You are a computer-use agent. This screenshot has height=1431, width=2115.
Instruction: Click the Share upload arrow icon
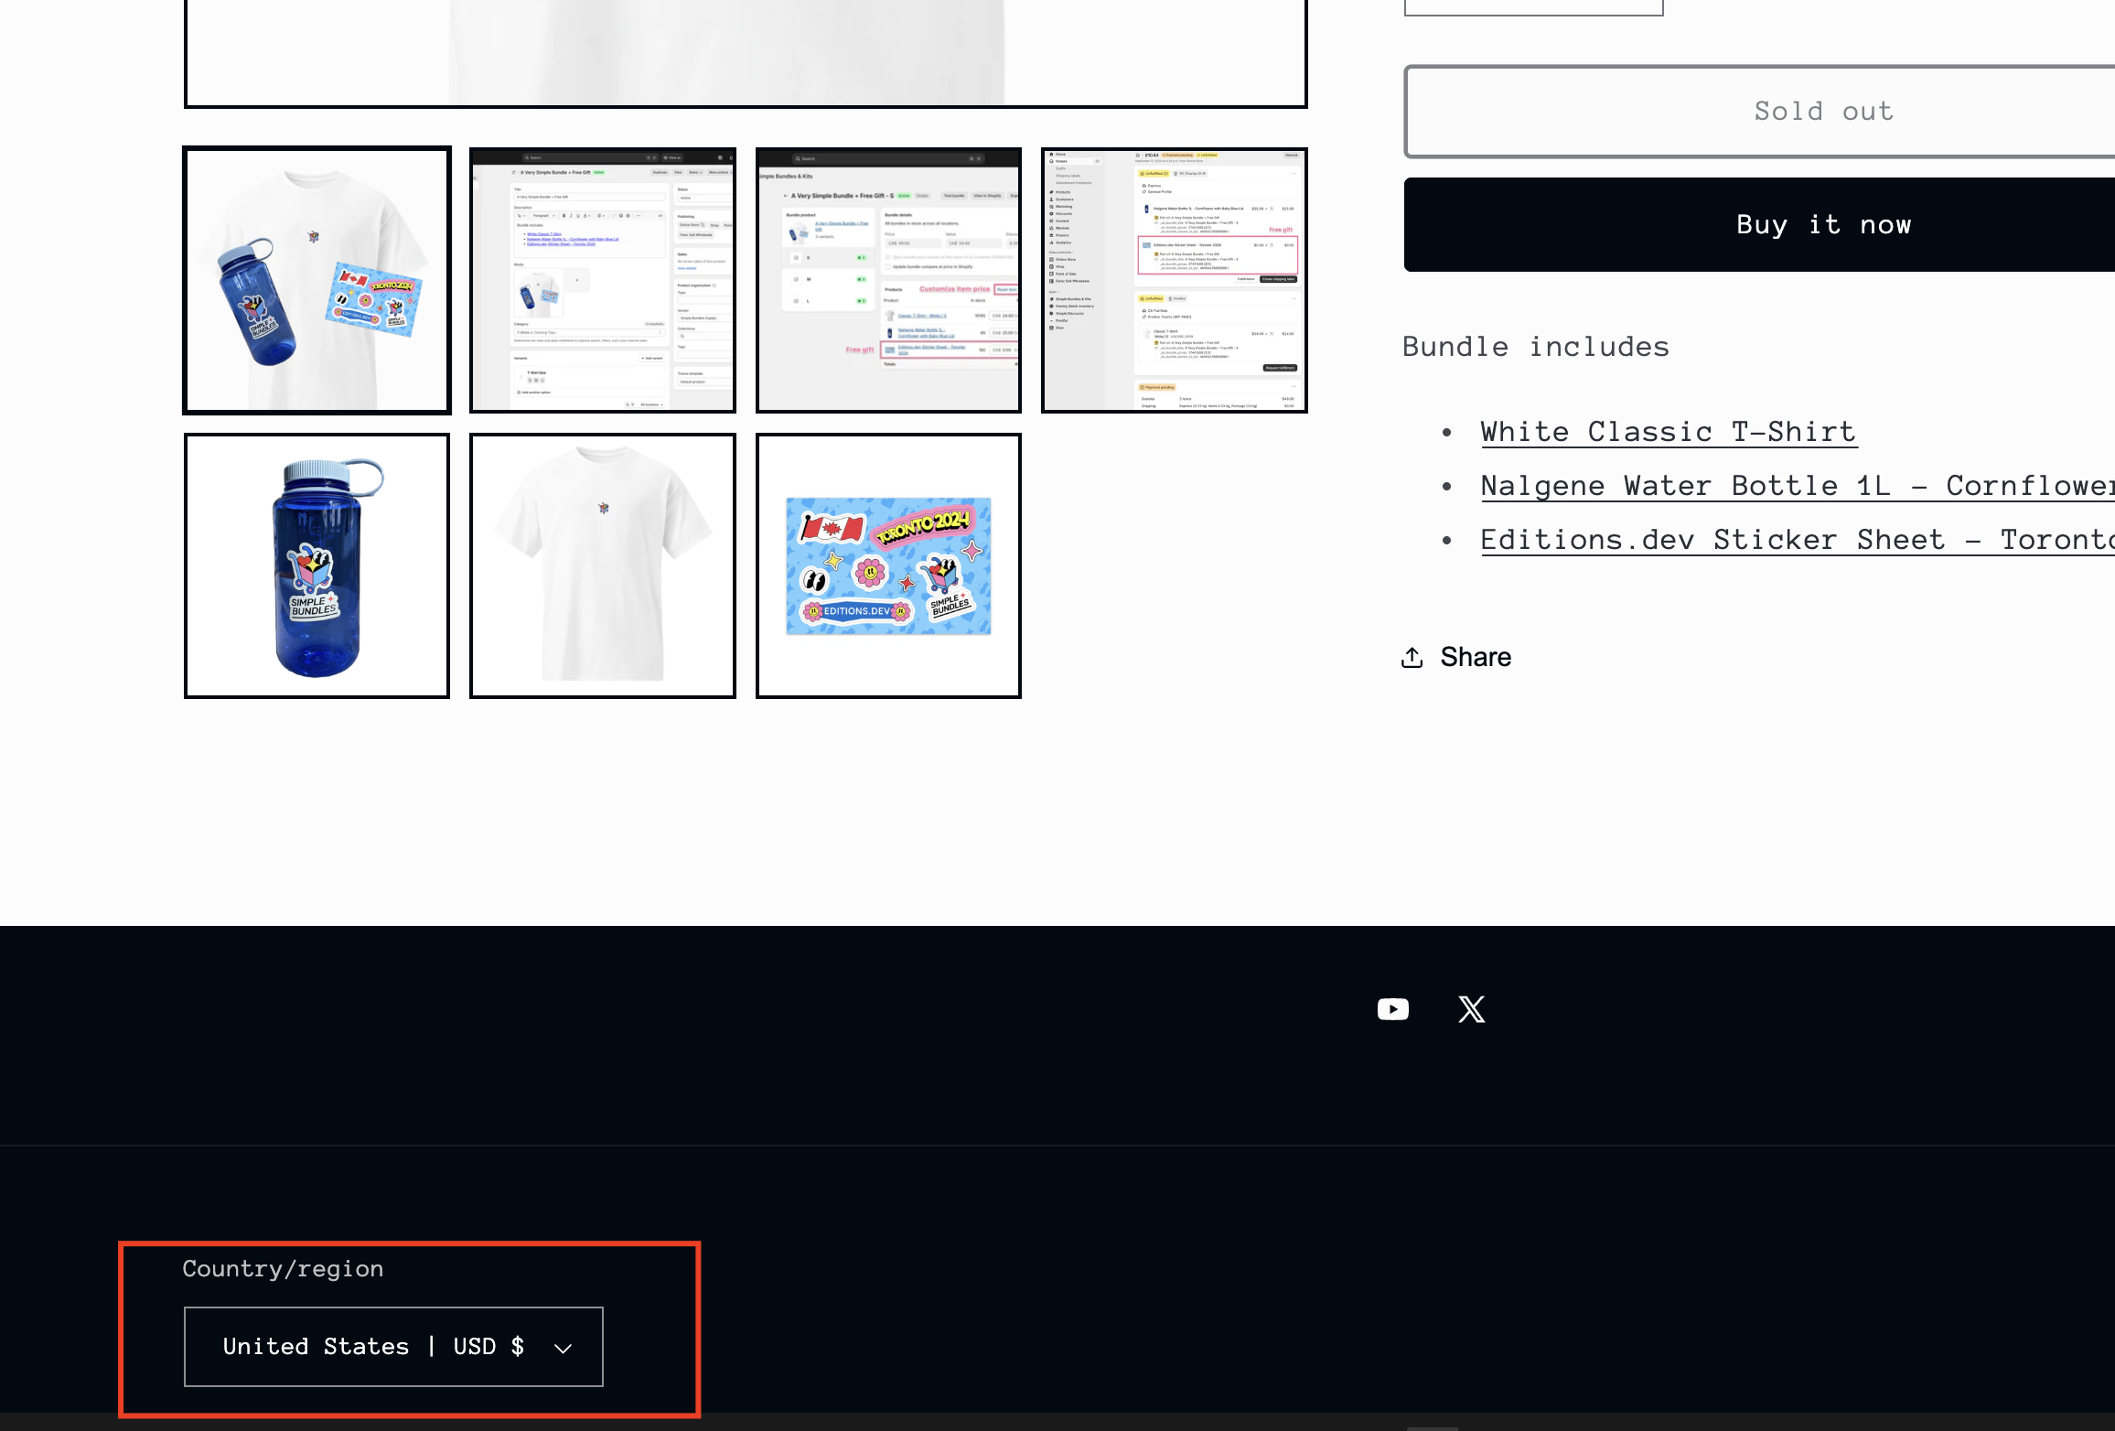pos(1412,657)
